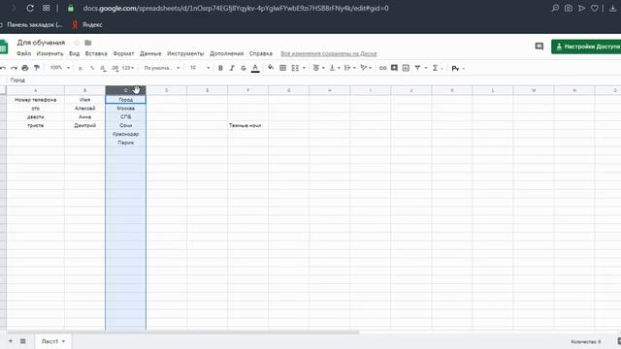Image resolution: width=621 pixels, height=349 pixels.
Task: Open the Вид menu
Action: [x=74, y=53]
